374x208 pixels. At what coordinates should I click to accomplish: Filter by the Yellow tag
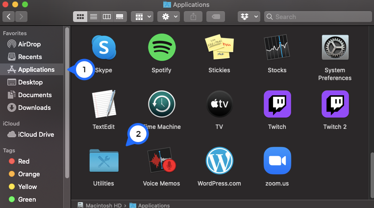tap(32, 187)
